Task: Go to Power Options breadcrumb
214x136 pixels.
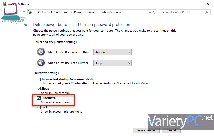Action: click(84, 12)
